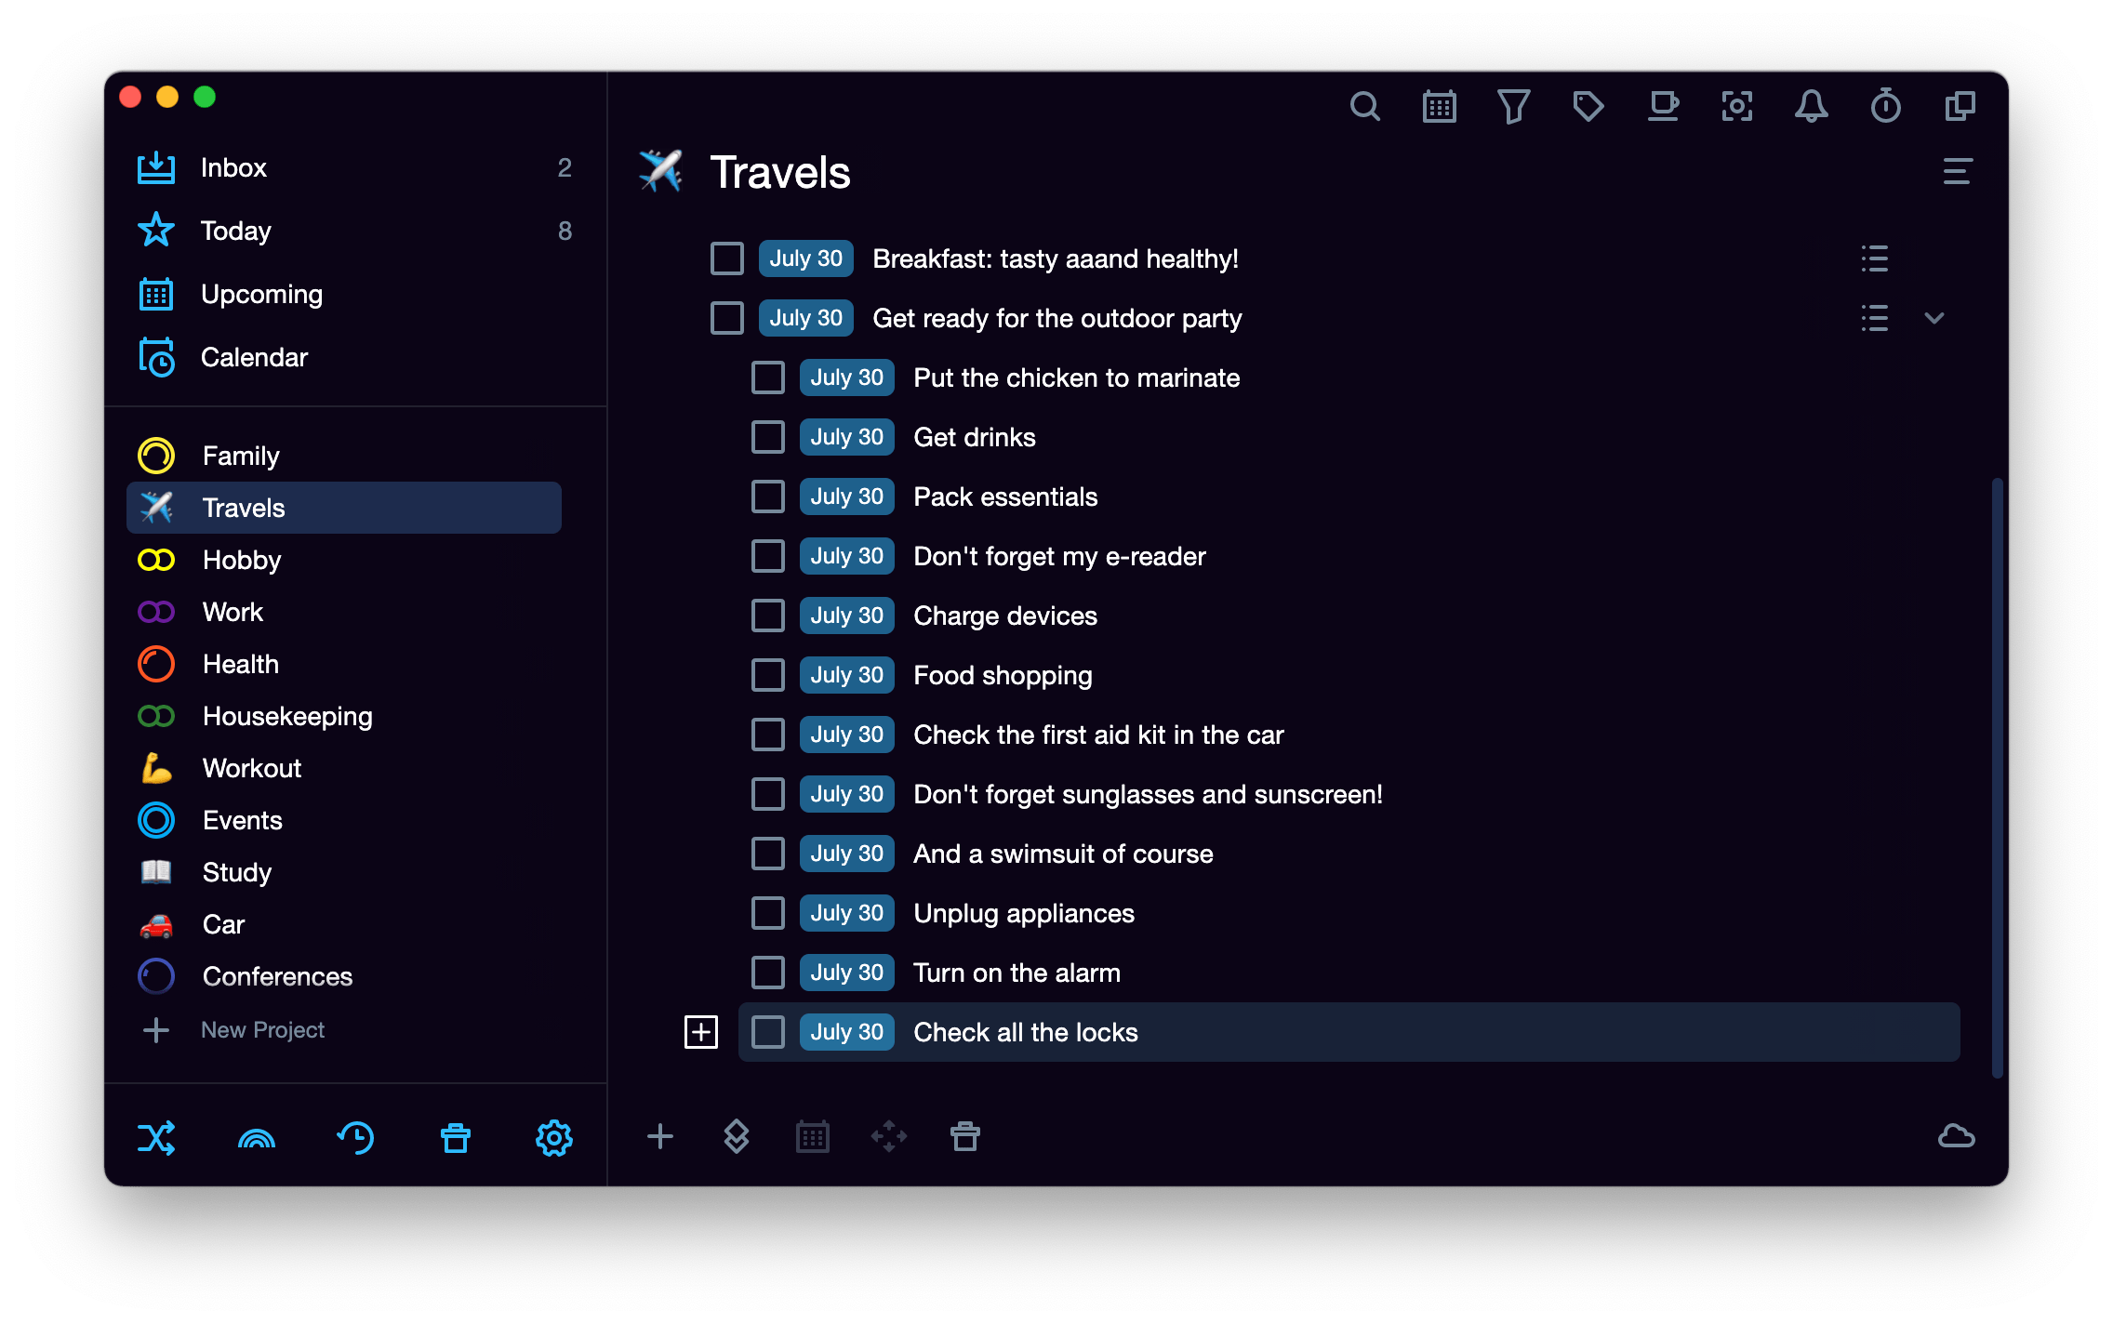Open the search icon in the top toolbar
This screenshot has width=2113, height=1324.
tap(1364, 107)
